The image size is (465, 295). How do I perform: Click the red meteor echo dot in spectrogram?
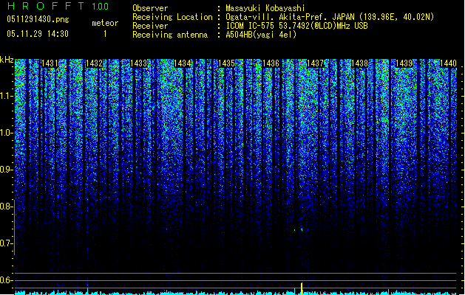[302, 229]
